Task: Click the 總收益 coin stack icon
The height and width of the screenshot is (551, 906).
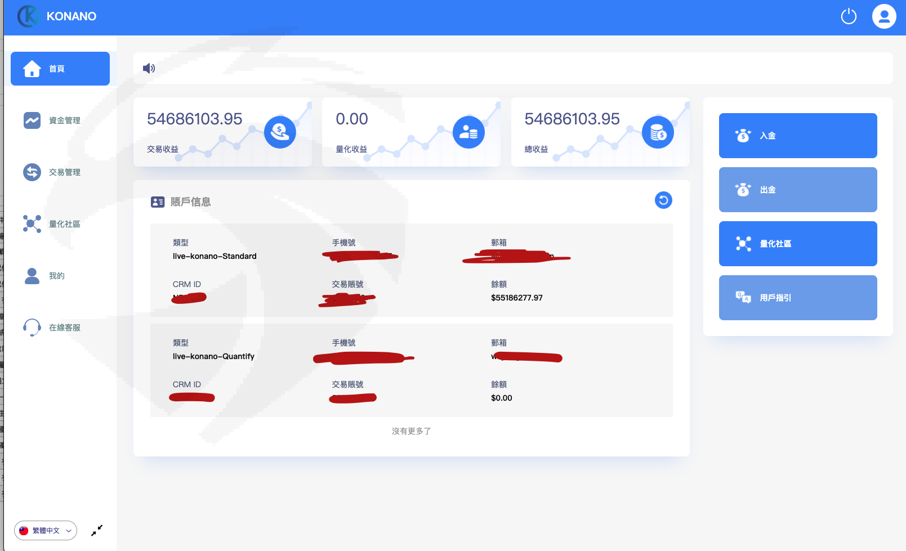Action: (658, 132)
